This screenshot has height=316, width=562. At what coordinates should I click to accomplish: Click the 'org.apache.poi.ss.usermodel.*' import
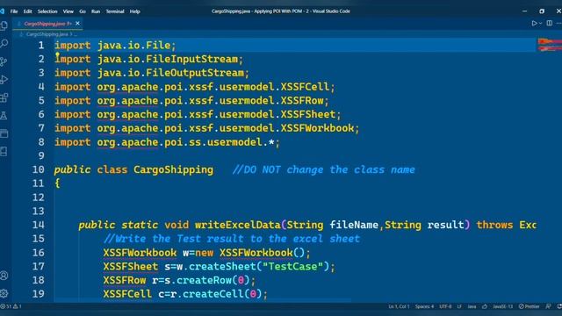185,142
